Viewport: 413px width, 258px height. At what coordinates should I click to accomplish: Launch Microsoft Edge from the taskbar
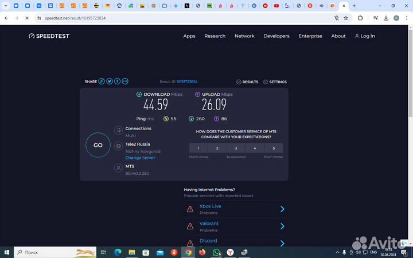point(118,252)
